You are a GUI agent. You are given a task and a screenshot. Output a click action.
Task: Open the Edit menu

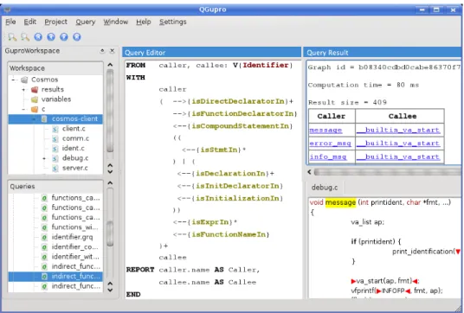tap(30, 22)
